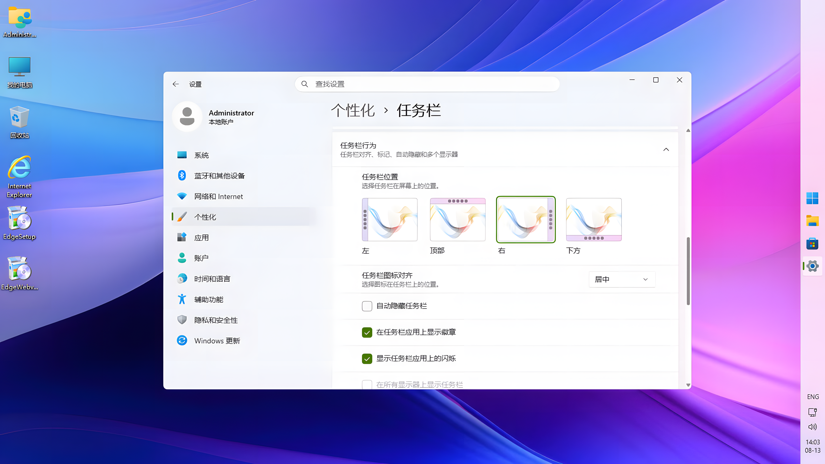Click the 系统 monitor icon in sidebar
Screen dimensions: 825x464
tap(182, 155)
